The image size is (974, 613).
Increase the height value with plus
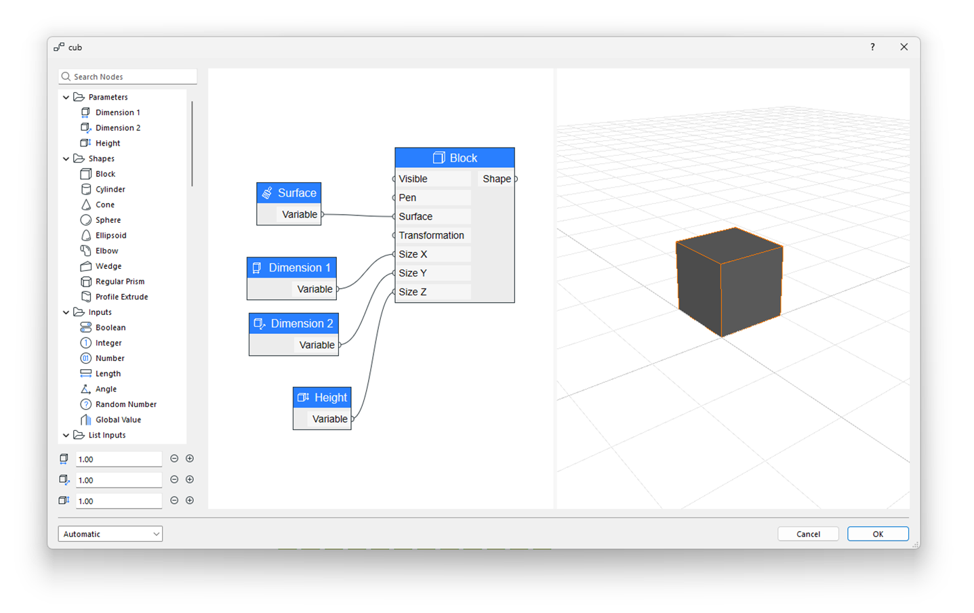coord(190,501)
